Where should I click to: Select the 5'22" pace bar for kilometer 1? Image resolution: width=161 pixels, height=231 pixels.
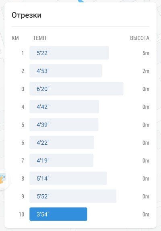69,53
